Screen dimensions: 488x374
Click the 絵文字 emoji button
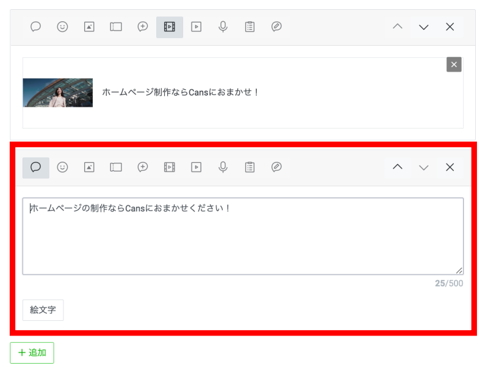pyautogui.click(x=43, y=310)
